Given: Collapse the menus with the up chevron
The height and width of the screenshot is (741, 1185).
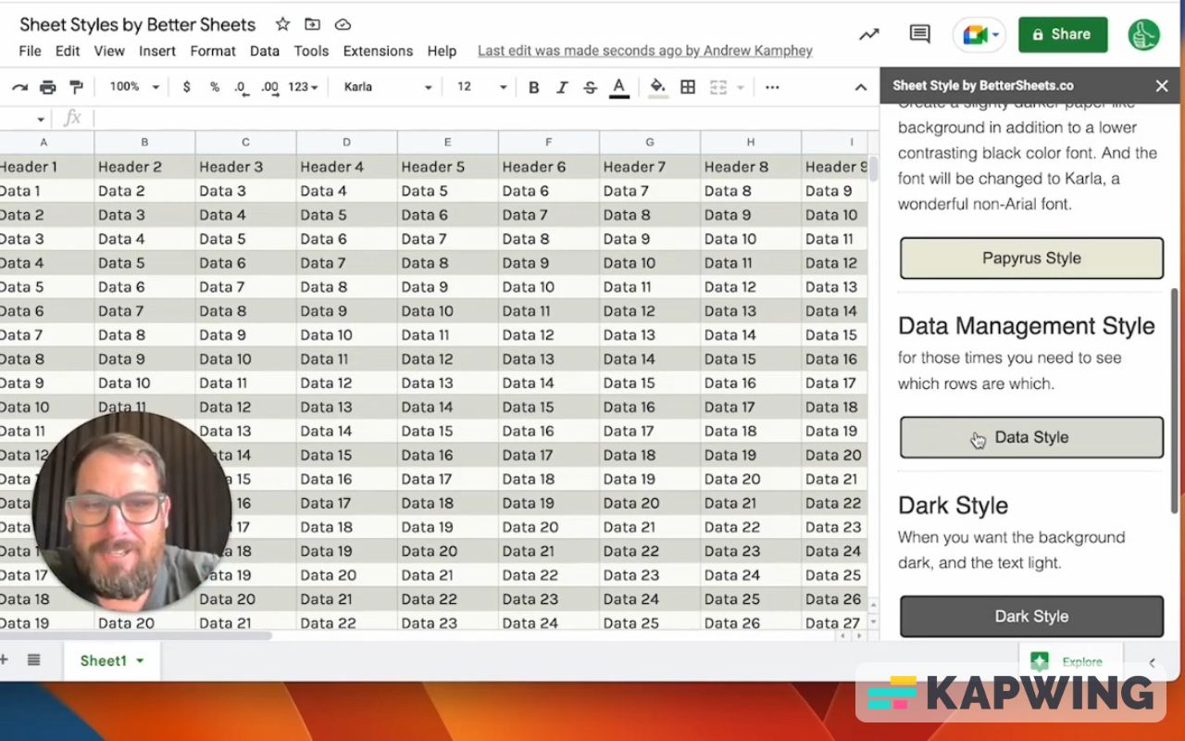Looking at the screenshot, I should pyautogui.click(x=860, y=87).
